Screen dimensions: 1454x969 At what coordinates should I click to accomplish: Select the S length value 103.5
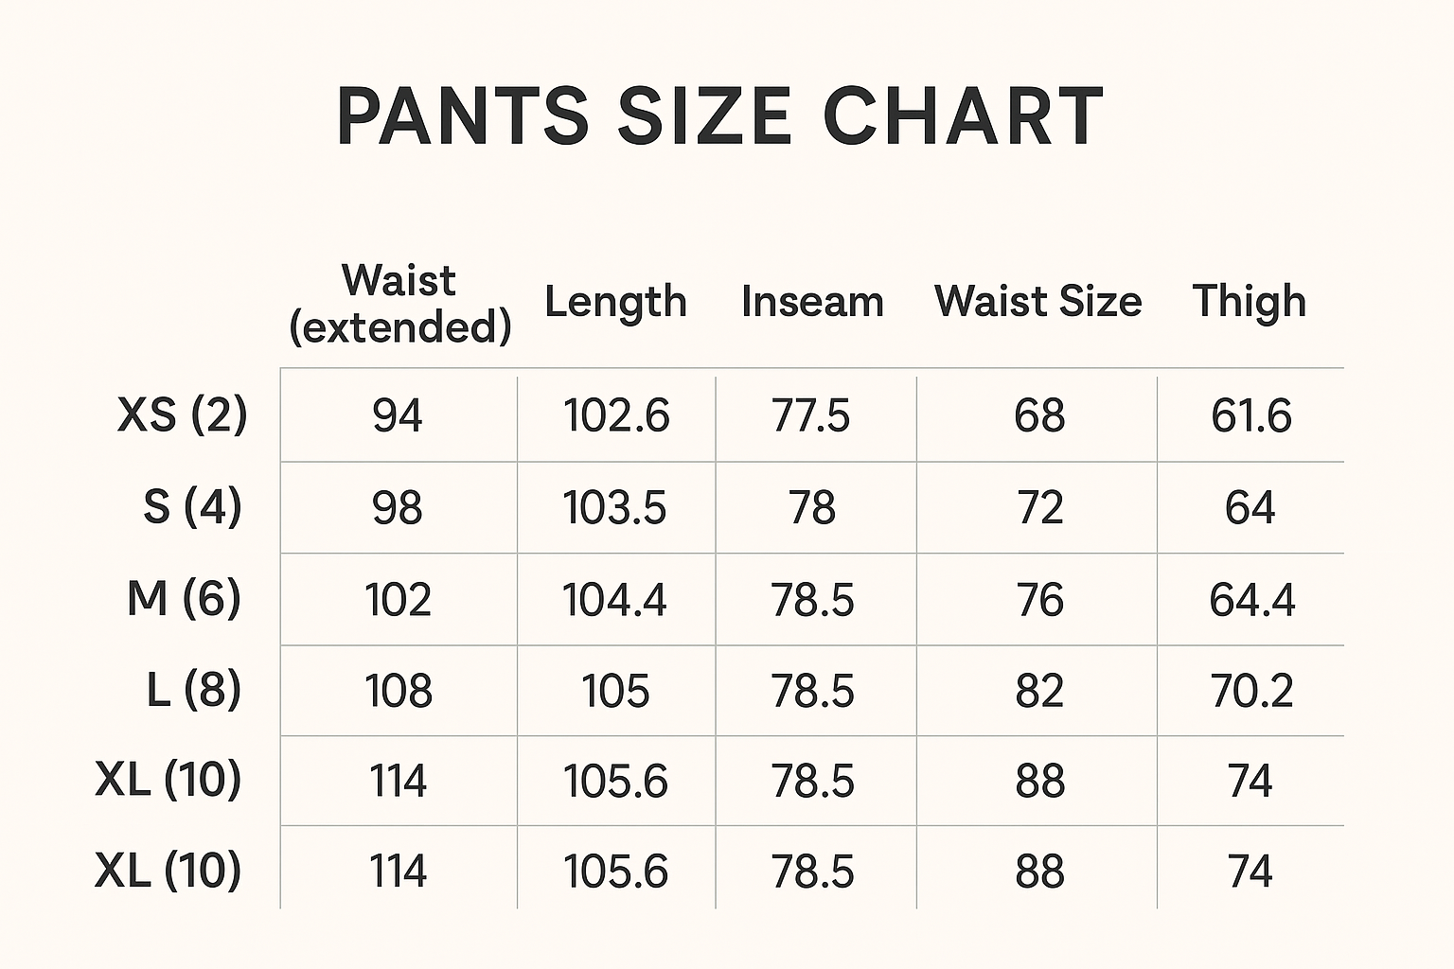point(615,507)
